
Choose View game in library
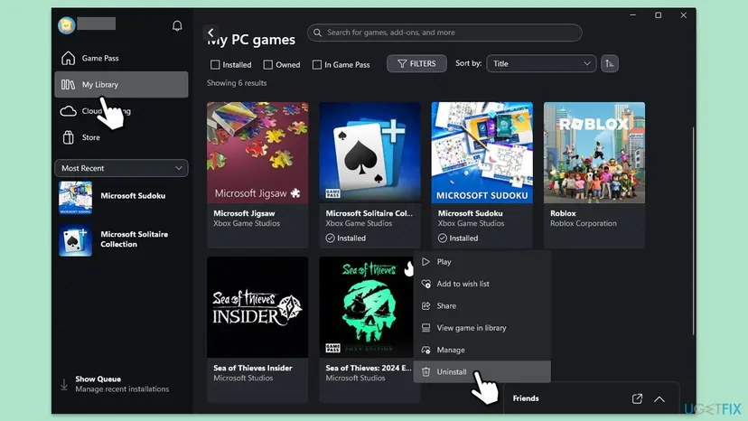[x=482, y=327]
